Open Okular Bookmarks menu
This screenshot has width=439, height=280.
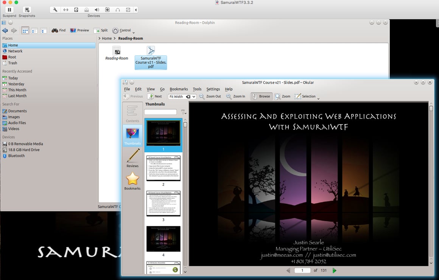(179, 89)
